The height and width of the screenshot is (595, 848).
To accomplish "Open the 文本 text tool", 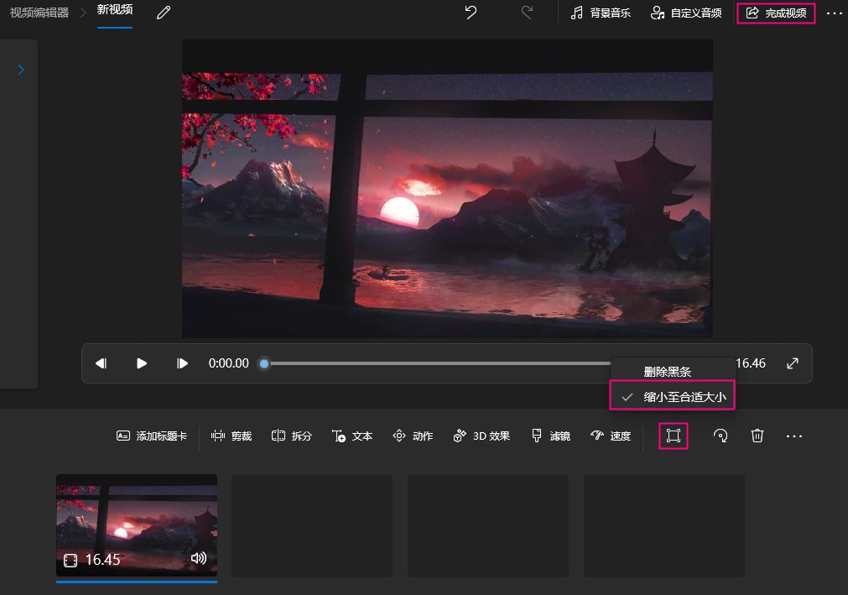I will pos(352,436).
